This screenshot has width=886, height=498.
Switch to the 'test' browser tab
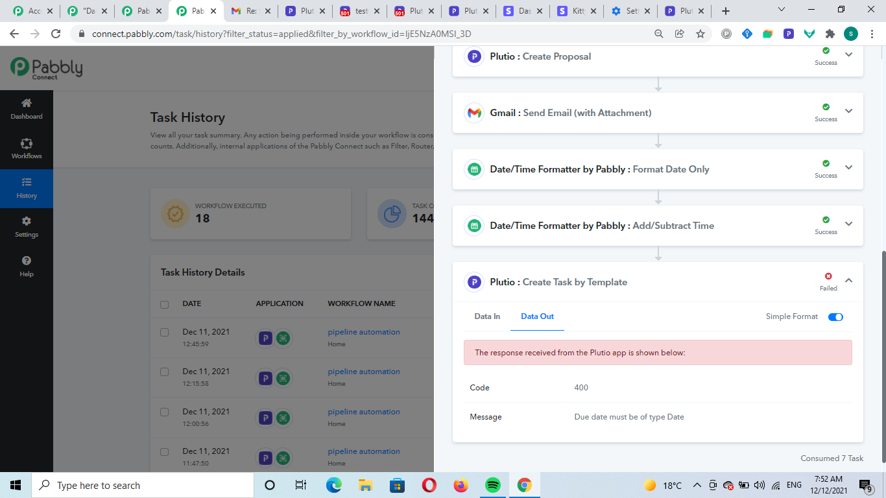click(359, 11)
